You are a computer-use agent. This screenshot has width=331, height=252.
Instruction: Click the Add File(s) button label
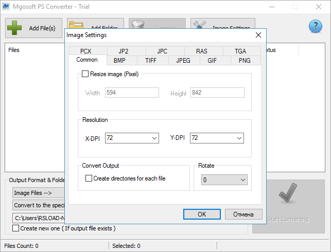click(42, 28)
